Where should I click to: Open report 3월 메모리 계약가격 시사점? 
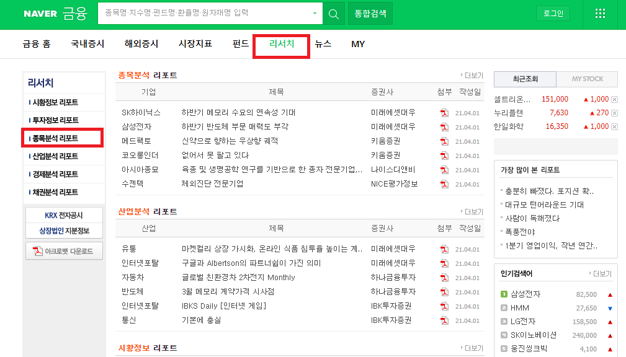click(228, 291)
